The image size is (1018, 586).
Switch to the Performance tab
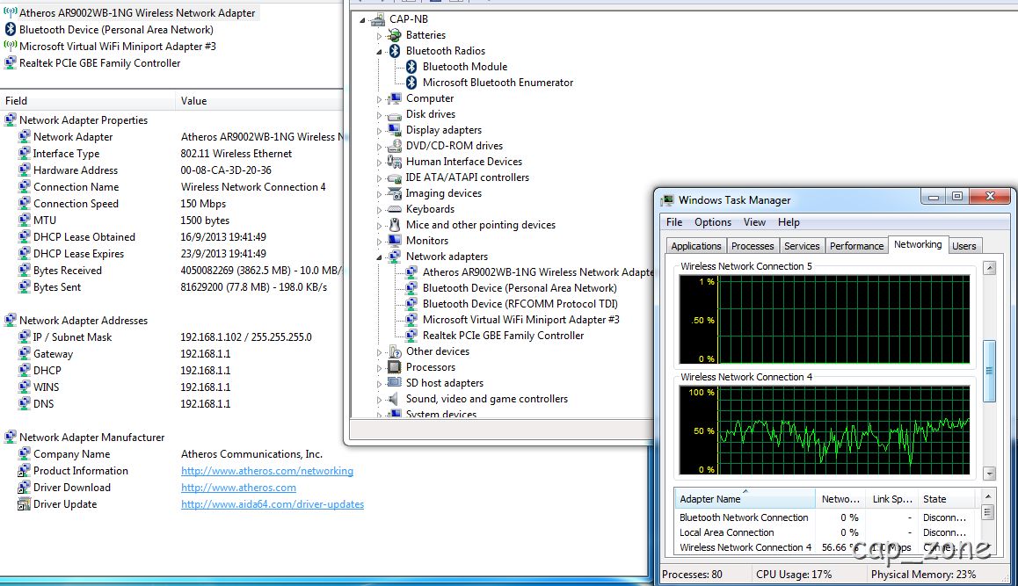[856, 246]
